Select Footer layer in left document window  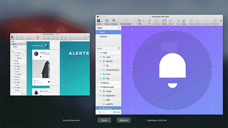[x=19, y=69]
